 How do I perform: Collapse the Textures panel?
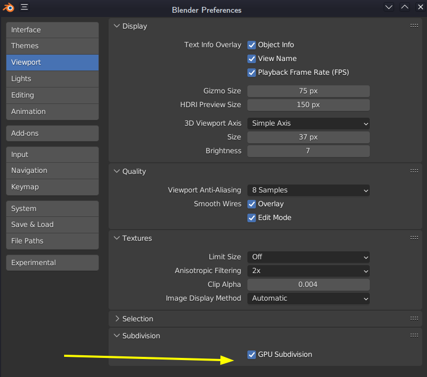pyautogui.click(x=117, y=238)
